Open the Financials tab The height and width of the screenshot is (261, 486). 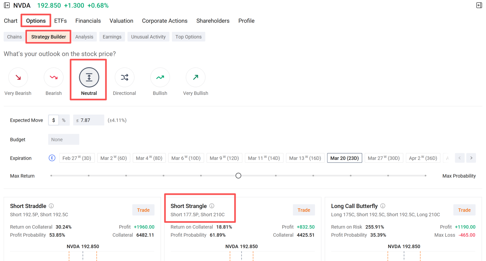coord(88,21)
